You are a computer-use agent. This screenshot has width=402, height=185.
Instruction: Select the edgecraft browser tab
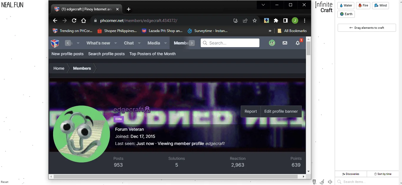pos(86,9)
